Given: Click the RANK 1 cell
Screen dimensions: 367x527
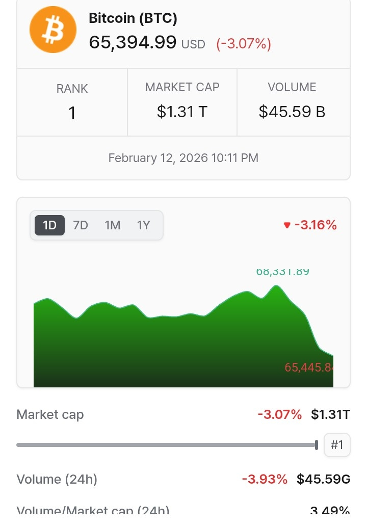Looking at the screenshot, I should 72,102.
